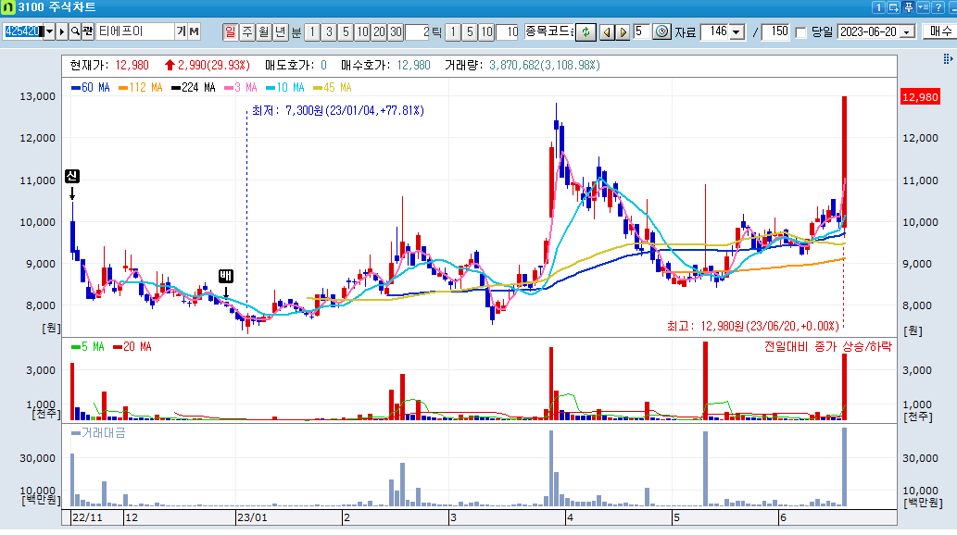Click the 1 icon in title bar
This screenshot has height=535, width=957.
[878, 7]
